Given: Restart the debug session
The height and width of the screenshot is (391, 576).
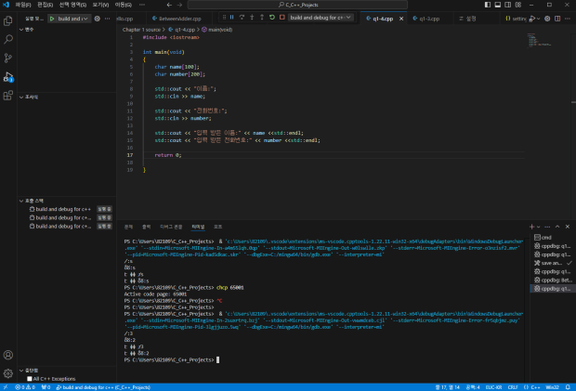Looking at the screenshot, I should tap(272, 18).
